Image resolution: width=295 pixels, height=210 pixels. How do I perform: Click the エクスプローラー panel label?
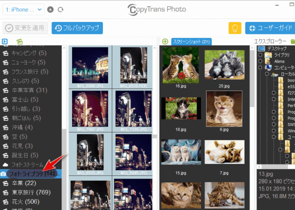270,41
